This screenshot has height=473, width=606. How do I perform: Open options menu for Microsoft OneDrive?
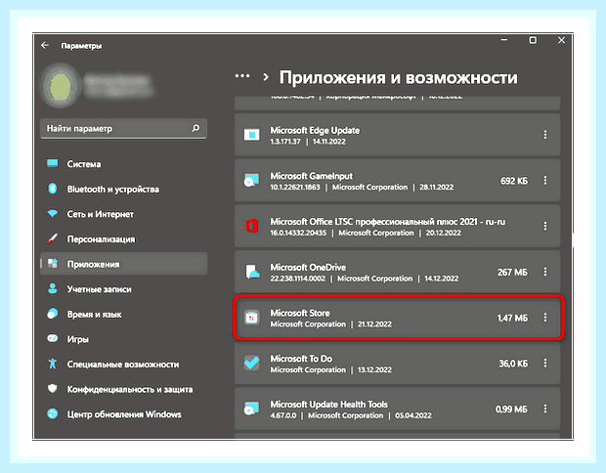pos(545,272)
